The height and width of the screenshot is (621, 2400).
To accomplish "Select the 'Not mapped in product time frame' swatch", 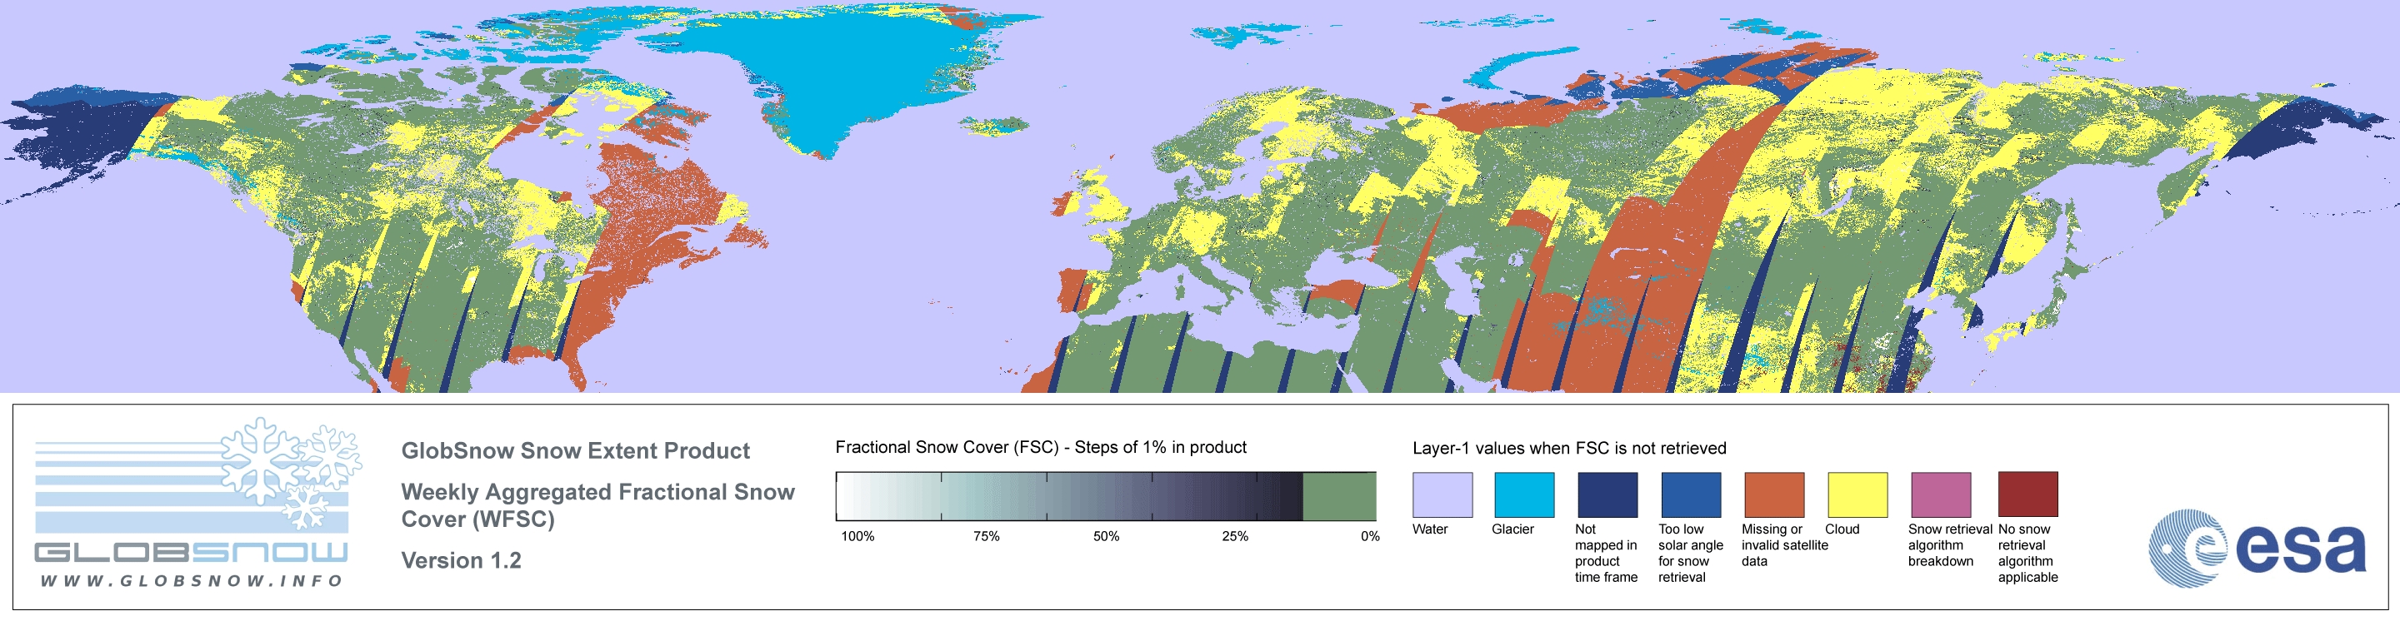I will (x=1607, y=494).
